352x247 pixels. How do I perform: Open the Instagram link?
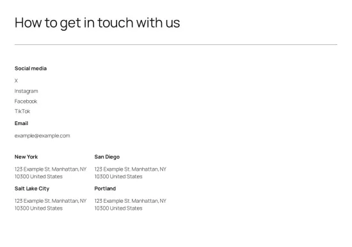pos(26,91)
